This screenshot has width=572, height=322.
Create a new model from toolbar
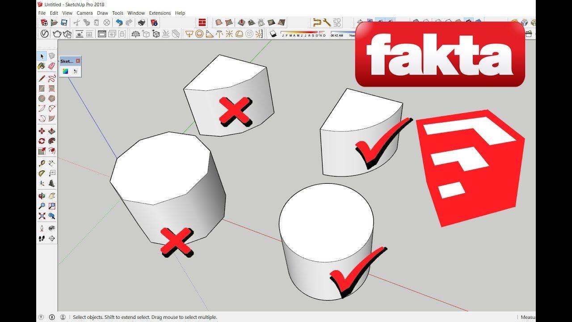click(x=44, y=22)
